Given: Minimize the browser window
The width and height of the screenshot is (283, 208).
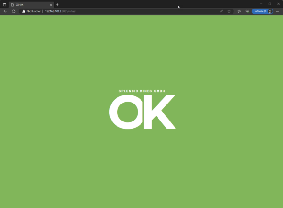Looking at the screenshot, I should pos(261,4).
